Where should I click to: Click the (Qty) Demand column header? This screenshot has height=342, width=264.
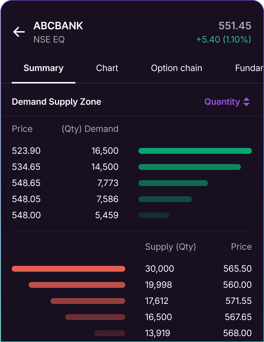click(90, 129)
